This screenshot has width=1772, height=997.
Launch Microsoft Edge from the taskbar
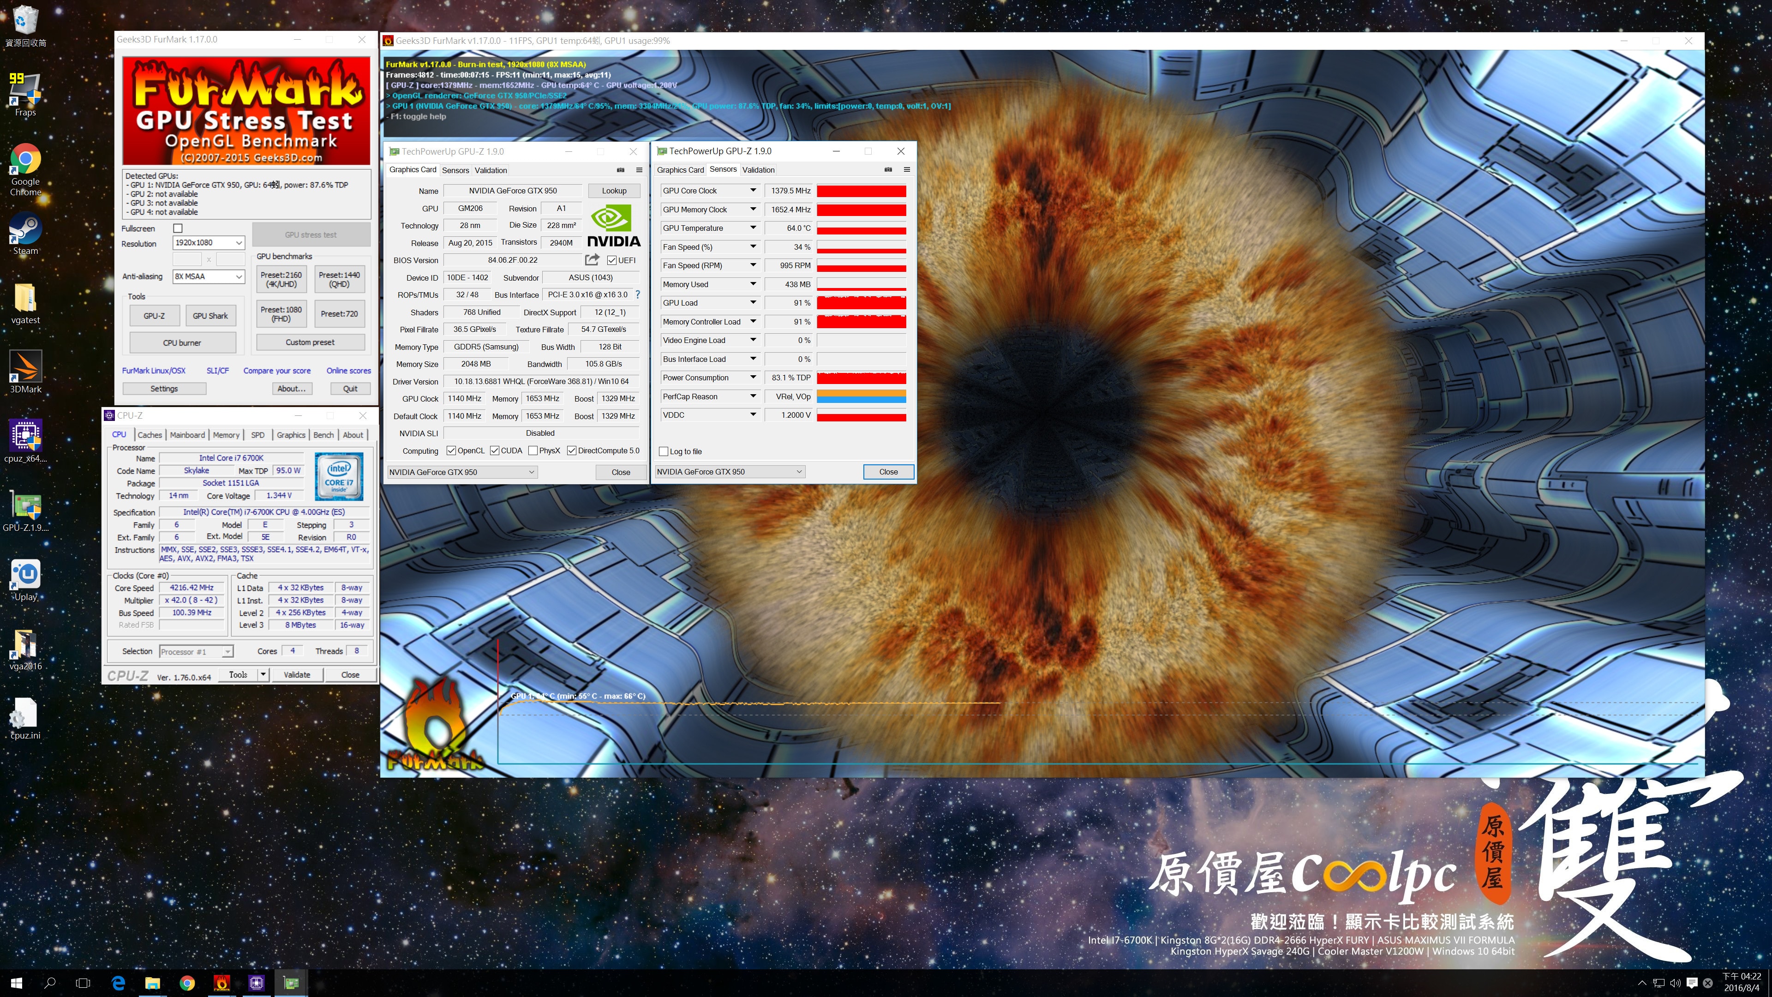[x=118, y=983]
